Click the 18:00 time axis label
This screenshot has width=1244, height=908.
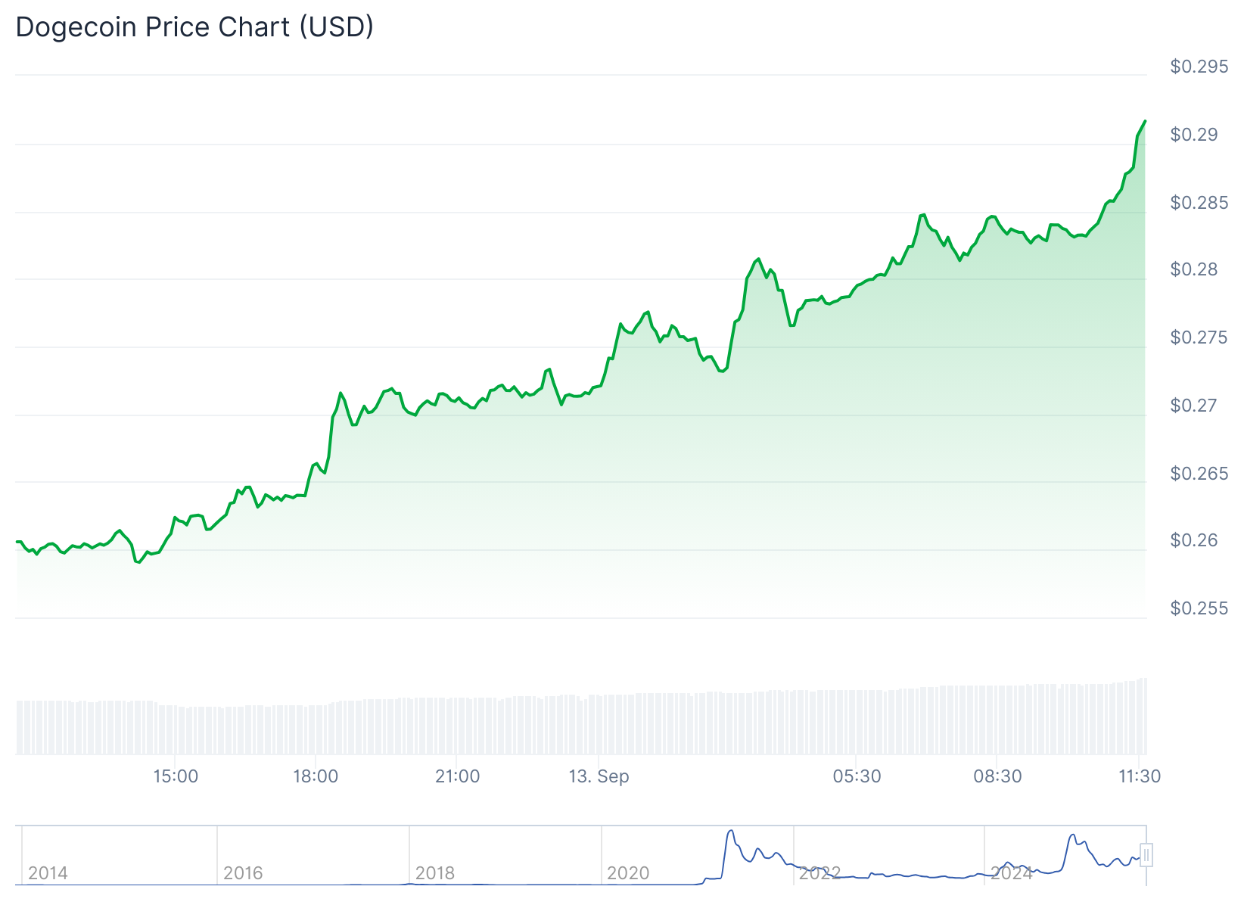[316, 776]
